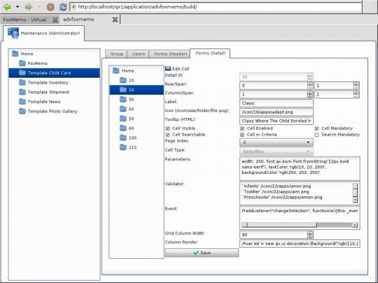Click the browser URL address field

(x=216, y=6)
